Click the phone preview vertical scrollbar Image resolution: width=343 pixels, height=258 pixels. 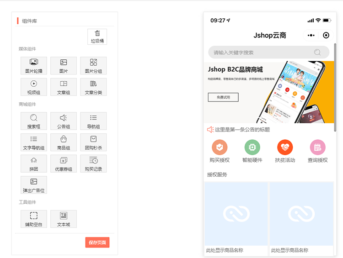coord(335,87)
